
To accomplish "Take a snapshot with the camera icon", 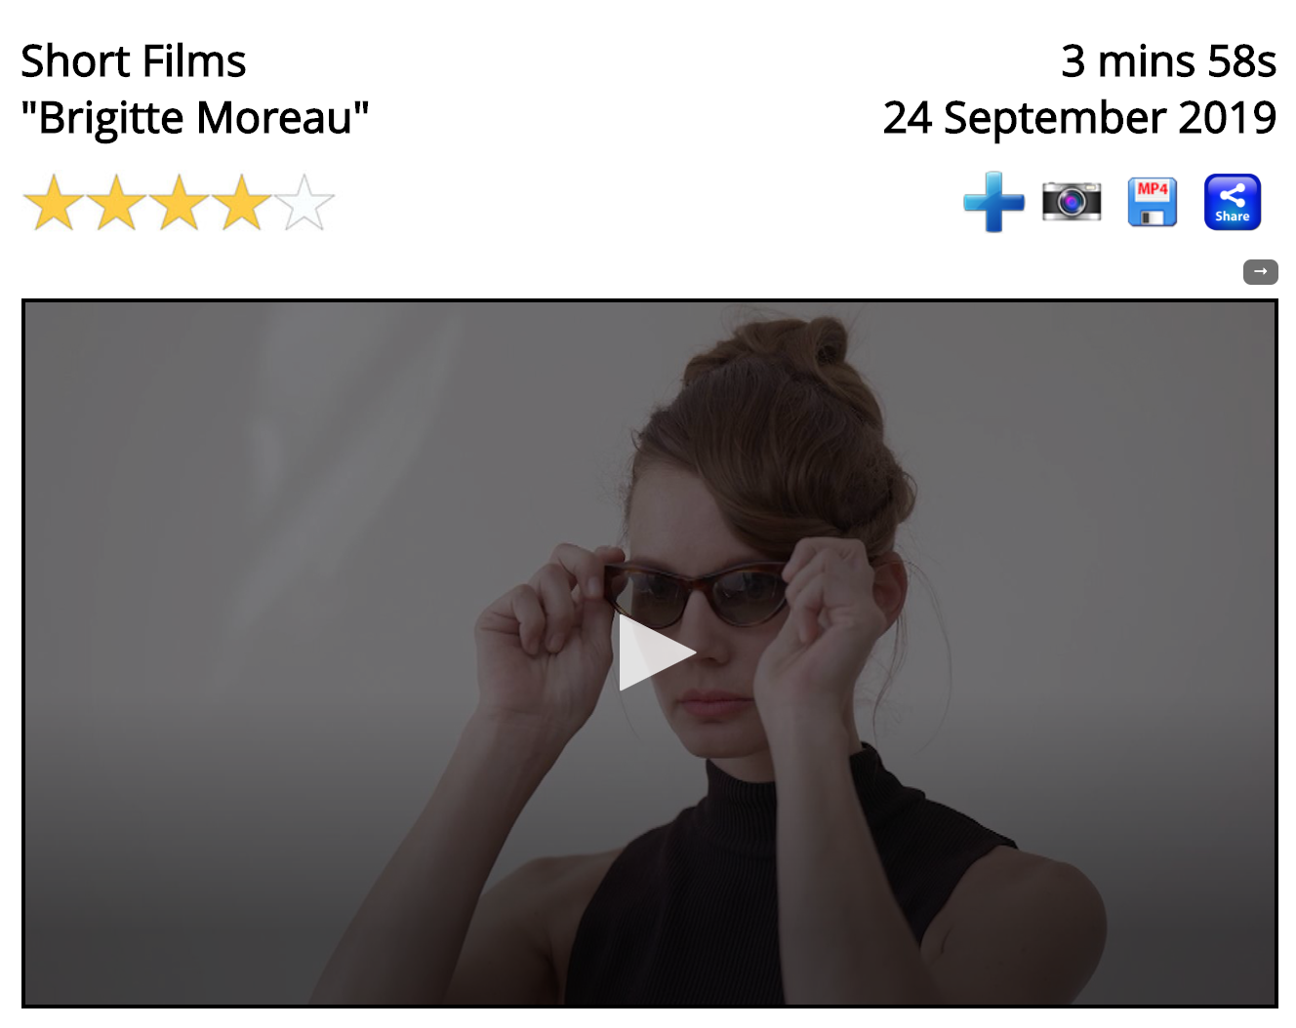I will (1072, 201).
